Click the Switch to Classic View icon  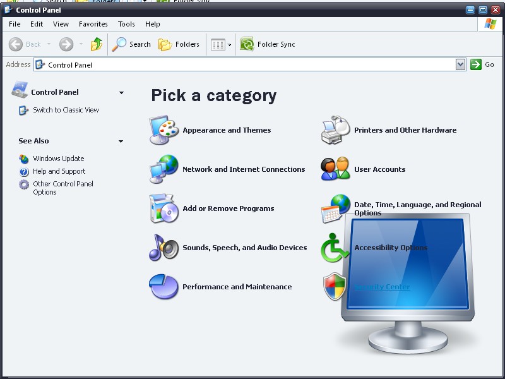pyautogui.click(x=23, y=110)
